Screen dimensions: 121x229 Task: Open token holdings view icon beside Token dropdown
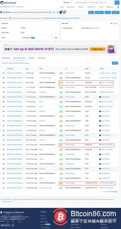click(56, 38)
